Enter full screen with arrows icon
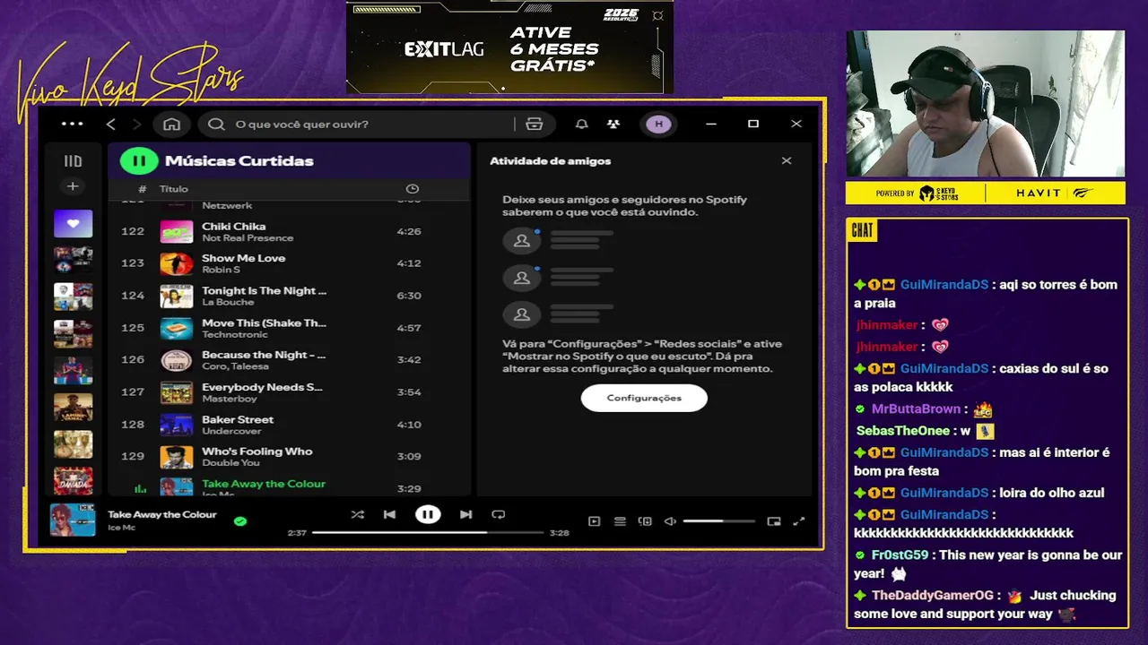 [x=799, y=521]
